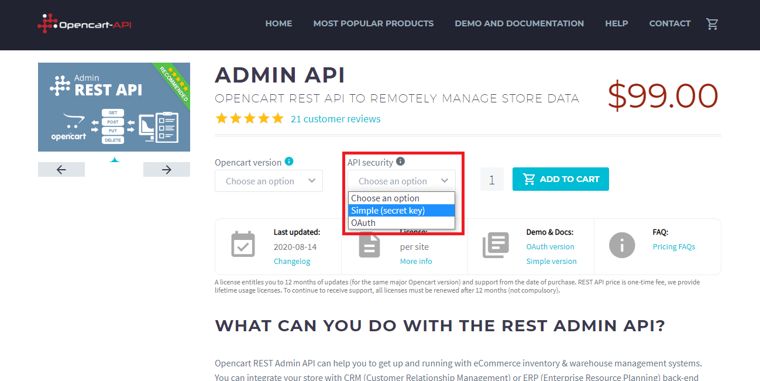The width and height of the screenshot is (760, 381).
Task: Click the calendar icon beside Last updated
Action: (243, 245)
